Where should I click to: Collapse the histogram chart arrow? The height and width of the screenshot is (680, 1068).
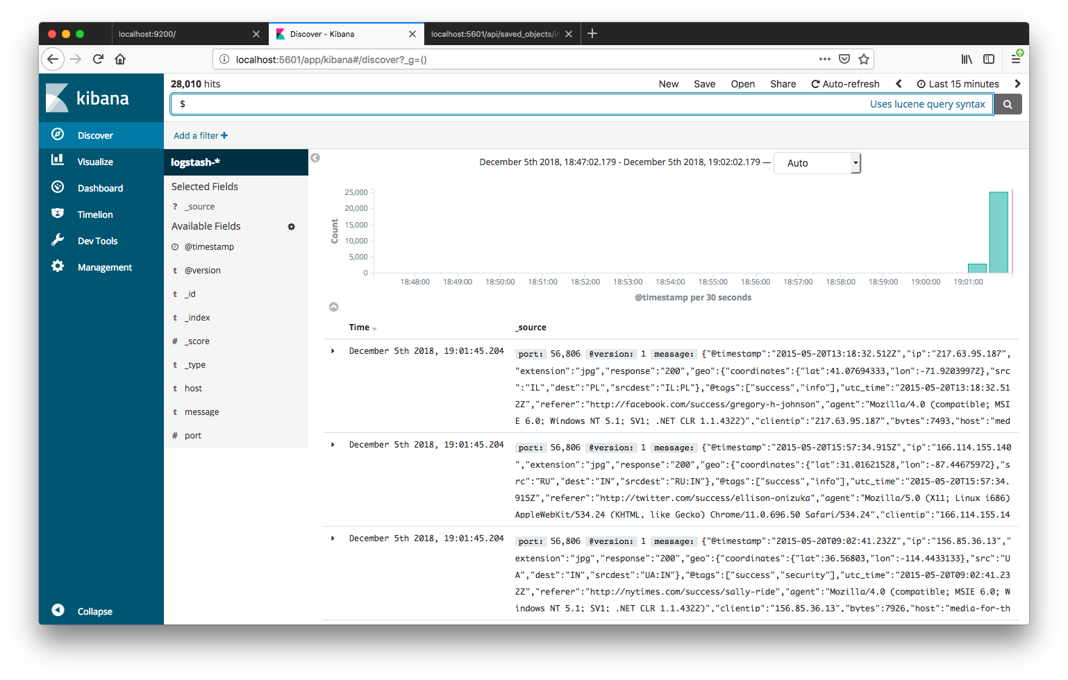(333, 307)
